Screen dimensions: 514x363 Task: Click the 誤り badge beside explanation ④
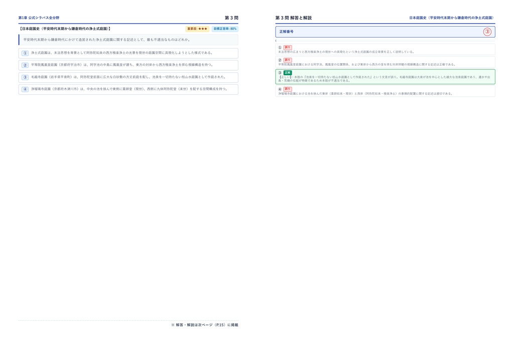(288, 89)
